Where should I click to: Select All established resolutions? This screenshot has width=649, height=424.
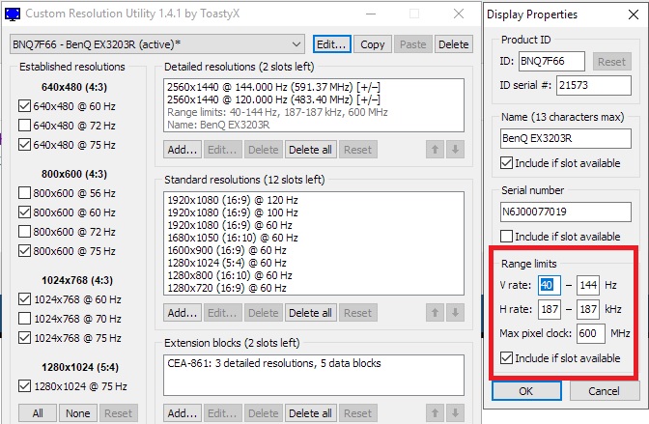(38, 413)
